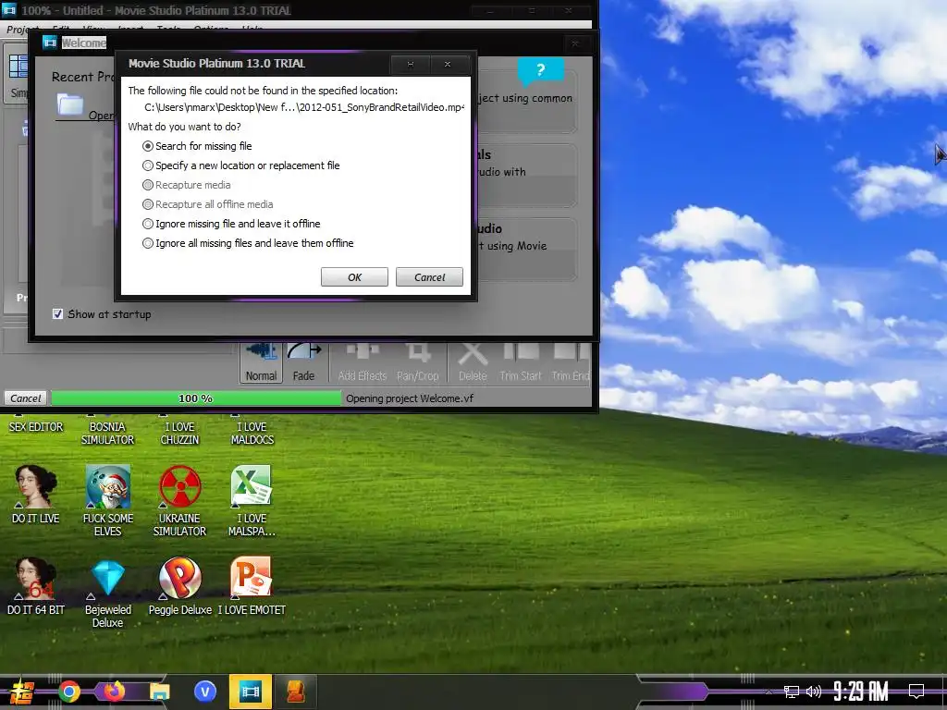The width and height of the screenshot is (947, 710).
Task: Open the I LOVE EMOTET PowerPoint icon
Action: (x=252, y=585)
